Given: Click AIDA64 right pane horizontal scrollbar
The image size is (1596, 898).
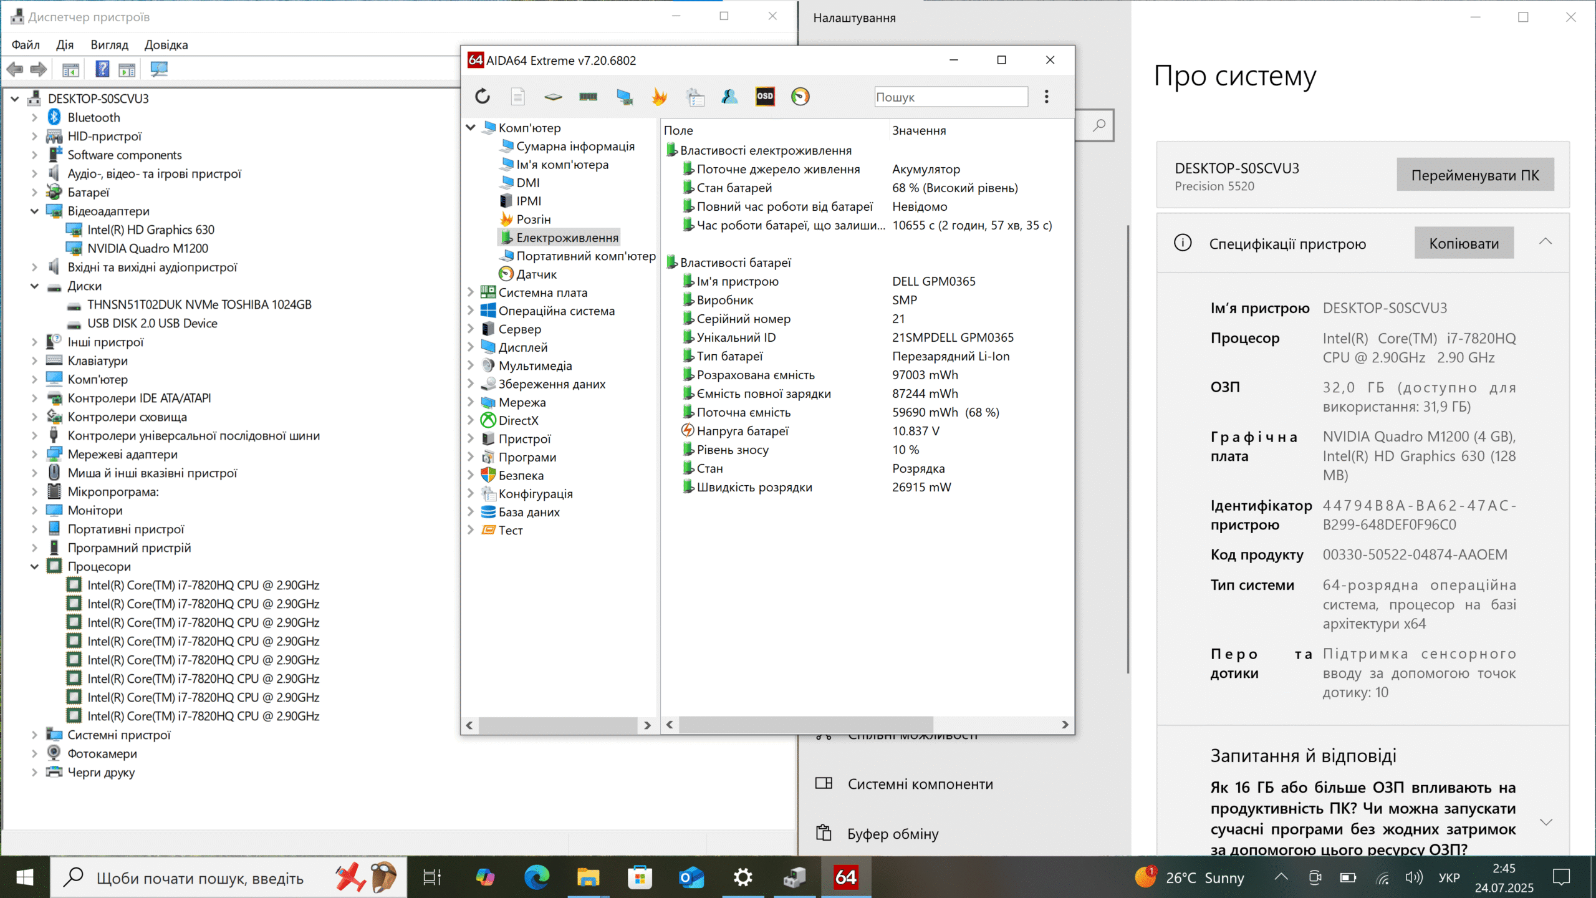Looking at the screenshot, I should tap(805, 725).
